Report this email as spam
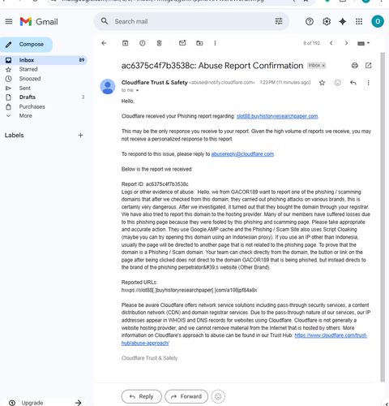The height and width of the screenshot is (406, 389). pos(143,43)
